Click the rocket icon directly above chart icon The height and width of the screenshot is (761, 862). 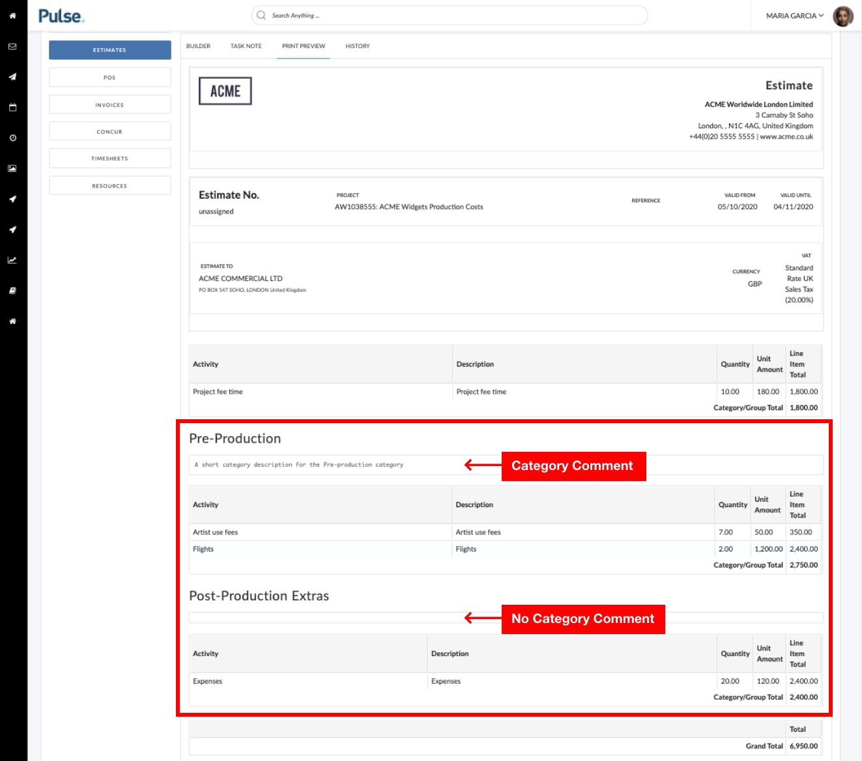tap(12, 229)
